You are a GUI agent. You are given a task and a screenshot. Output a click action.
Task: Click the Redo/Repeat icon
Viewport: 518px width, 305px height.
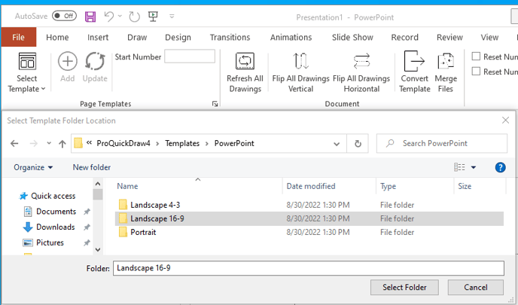click(x=134, y=17)
